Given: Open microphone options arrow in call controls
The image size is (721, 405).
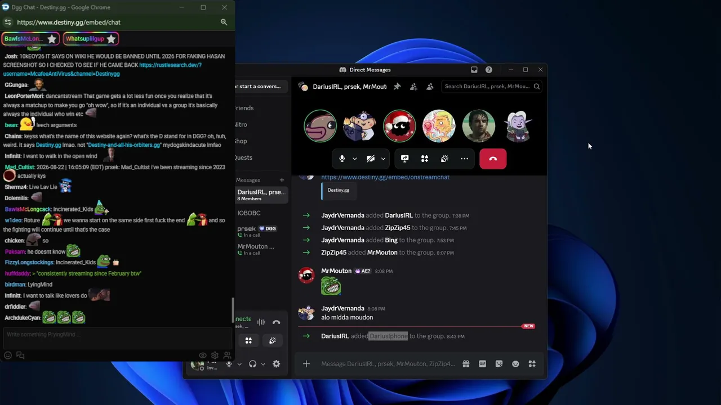Looking at the screenshot, I should tap(354, 159).
